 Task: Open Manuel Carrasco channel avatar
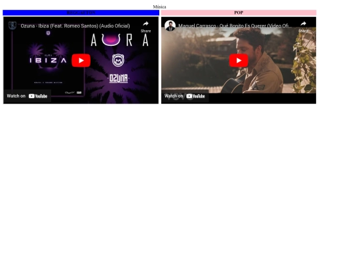pyautogui.click(x=170, y=26)
